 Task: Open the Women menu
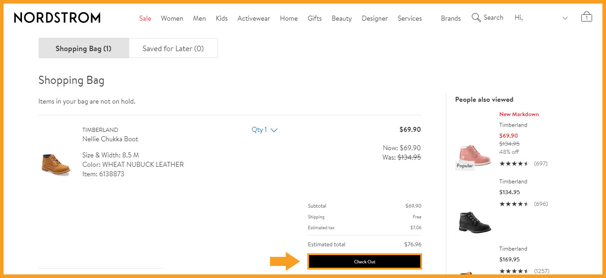click(172, 18)
